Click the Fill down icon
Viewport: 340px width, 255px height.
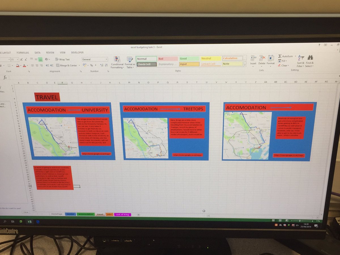pyautogui.click(x=280, y=61)
